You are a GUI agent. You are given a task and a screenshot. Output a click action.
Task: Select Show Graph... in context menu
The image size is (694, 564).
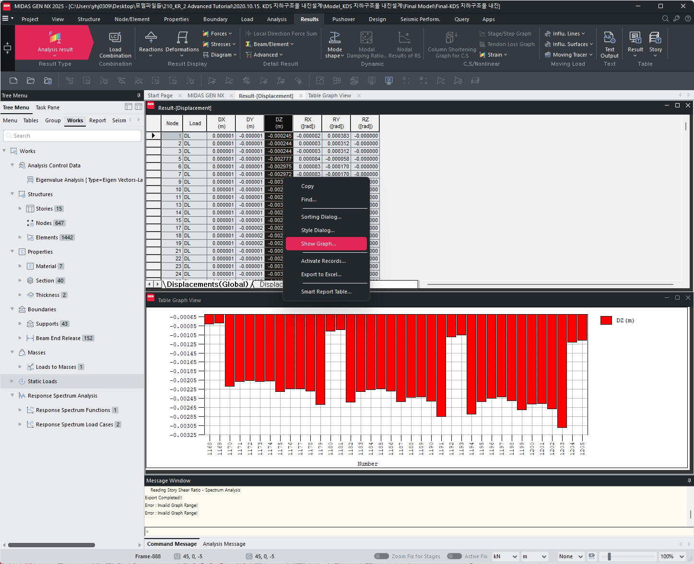pos(326,244)
